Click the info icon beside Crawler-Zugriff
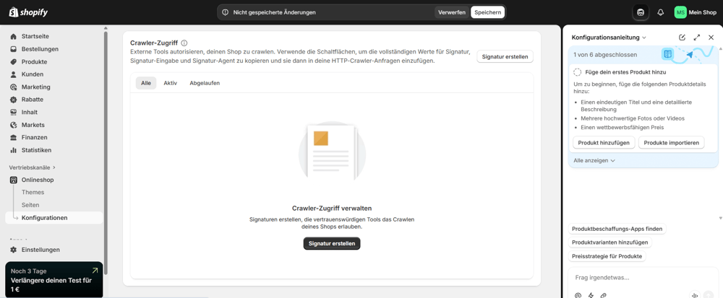 click(184, 43)
